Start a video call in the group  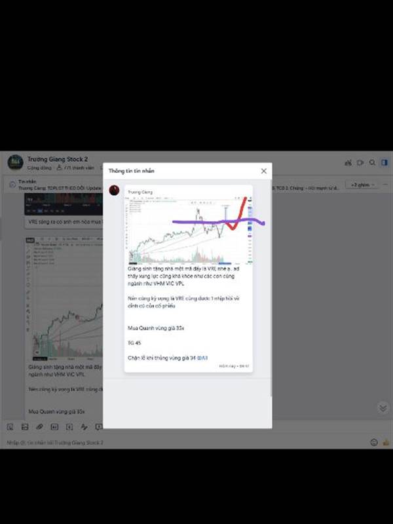tap(360, 162)
